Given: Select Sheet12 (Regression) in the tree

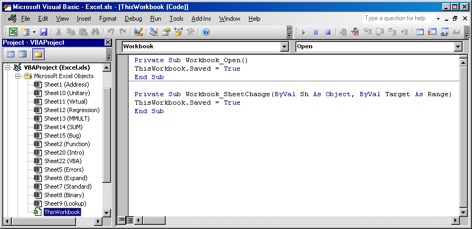Looking at the screenshot, I should [72, 110].
